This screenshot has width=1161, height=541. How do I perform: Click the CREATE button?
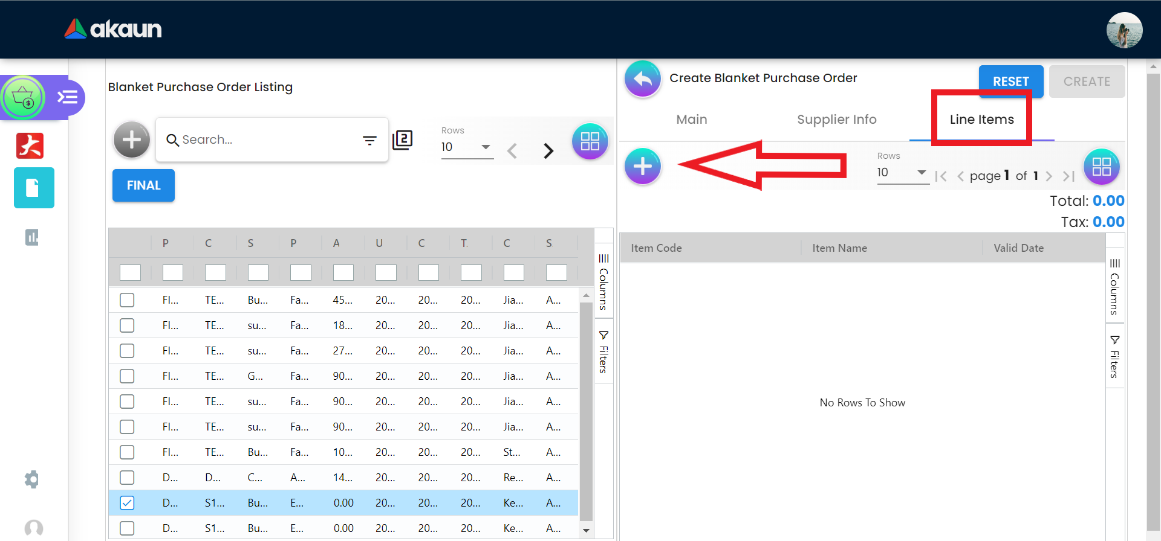pyautogui.click(x=1087, y=82)
